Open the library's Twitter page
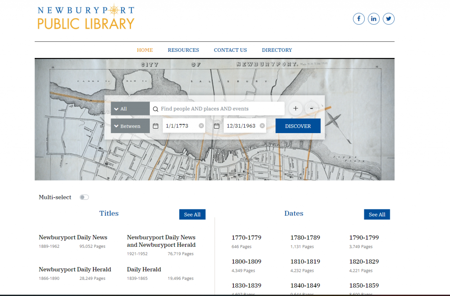 coord(388,18)
